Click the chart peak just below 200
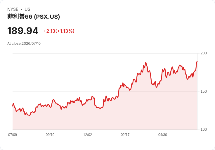Viewport: 215px width, 150px height. [x=146, y=63]
